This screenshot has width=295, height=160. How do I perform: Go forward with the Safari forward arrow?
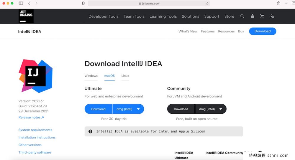click(x=36, y=3)
